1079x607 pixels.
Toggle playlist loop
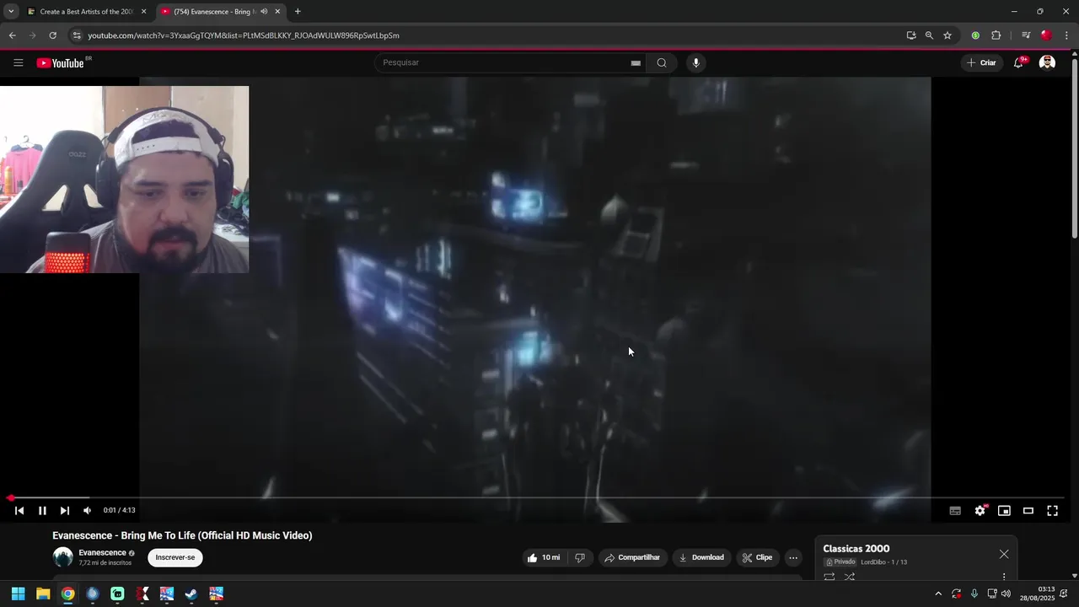point(829,577)
